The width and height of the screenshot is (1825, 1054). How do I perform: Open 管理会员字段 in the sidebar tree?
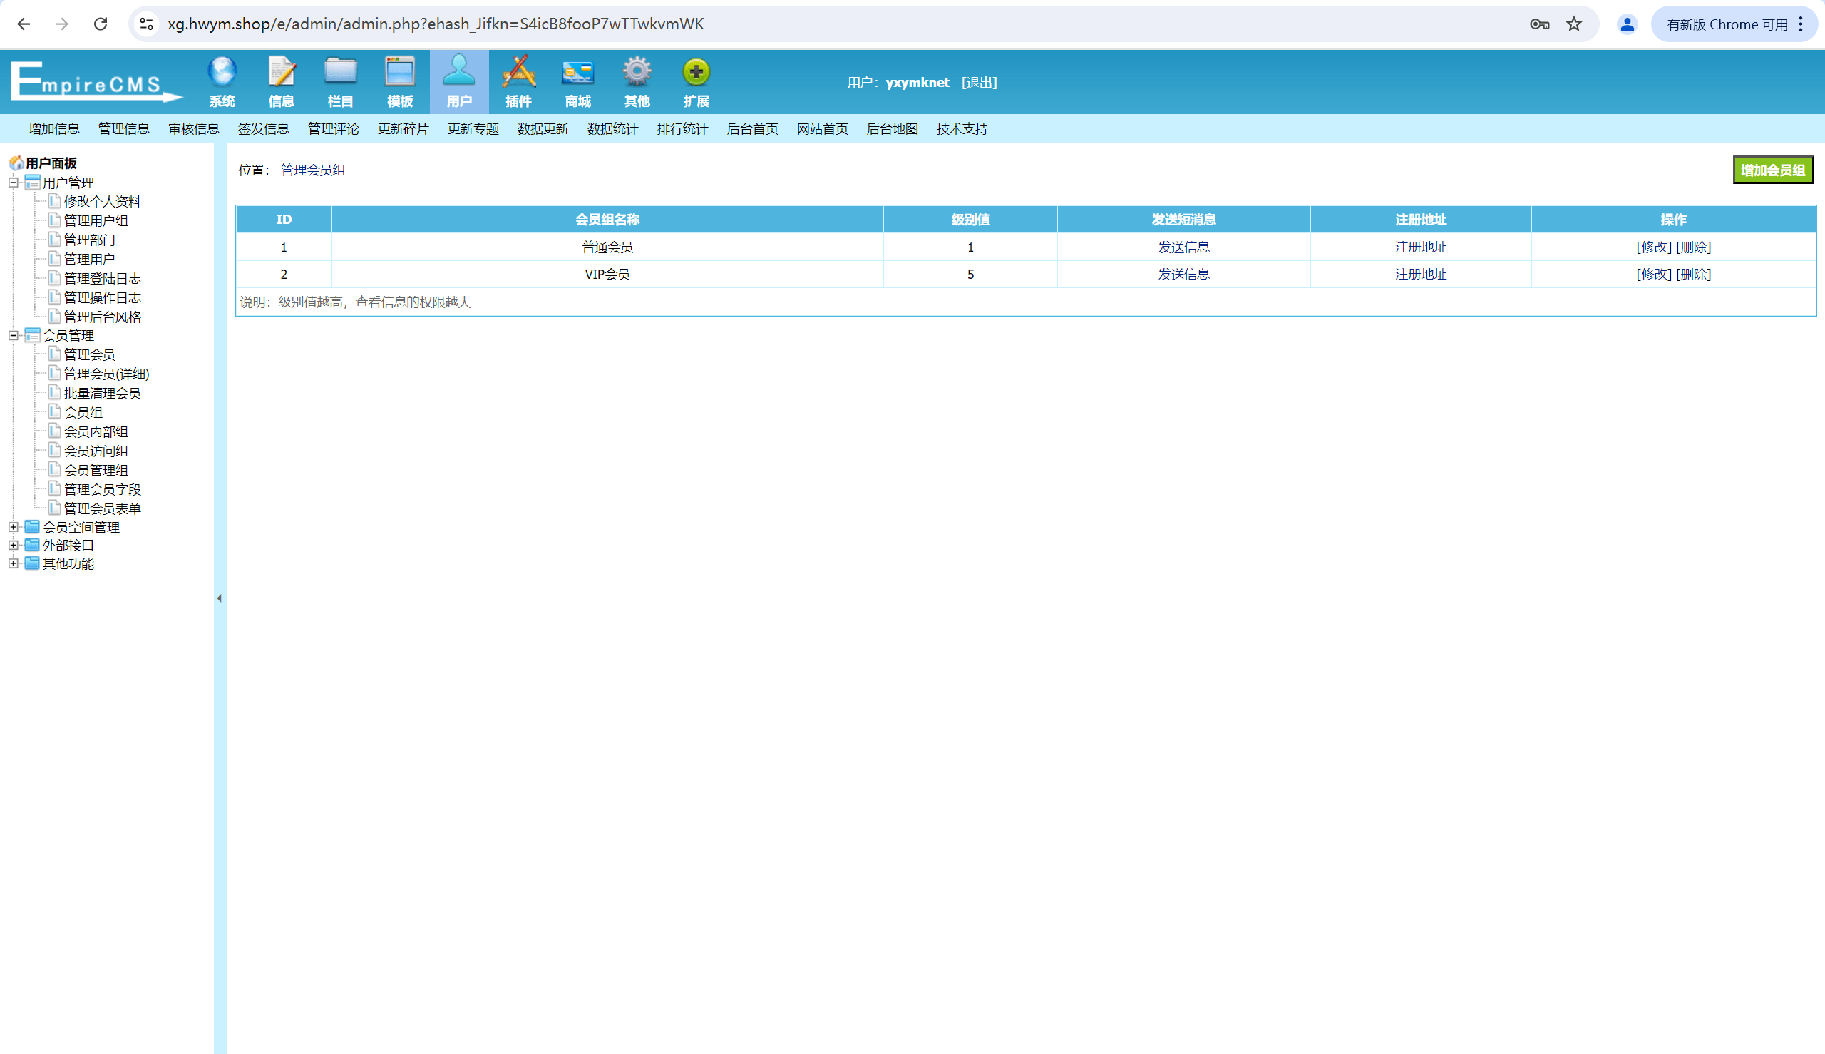coord(102,489)
